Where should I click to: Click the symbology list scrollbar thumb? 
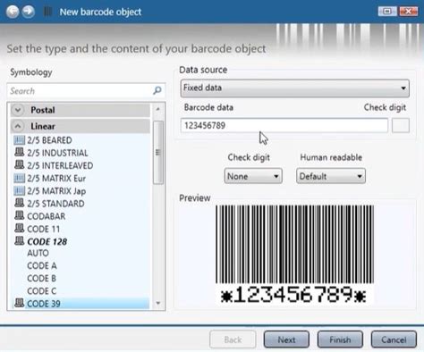coord(158,153)
